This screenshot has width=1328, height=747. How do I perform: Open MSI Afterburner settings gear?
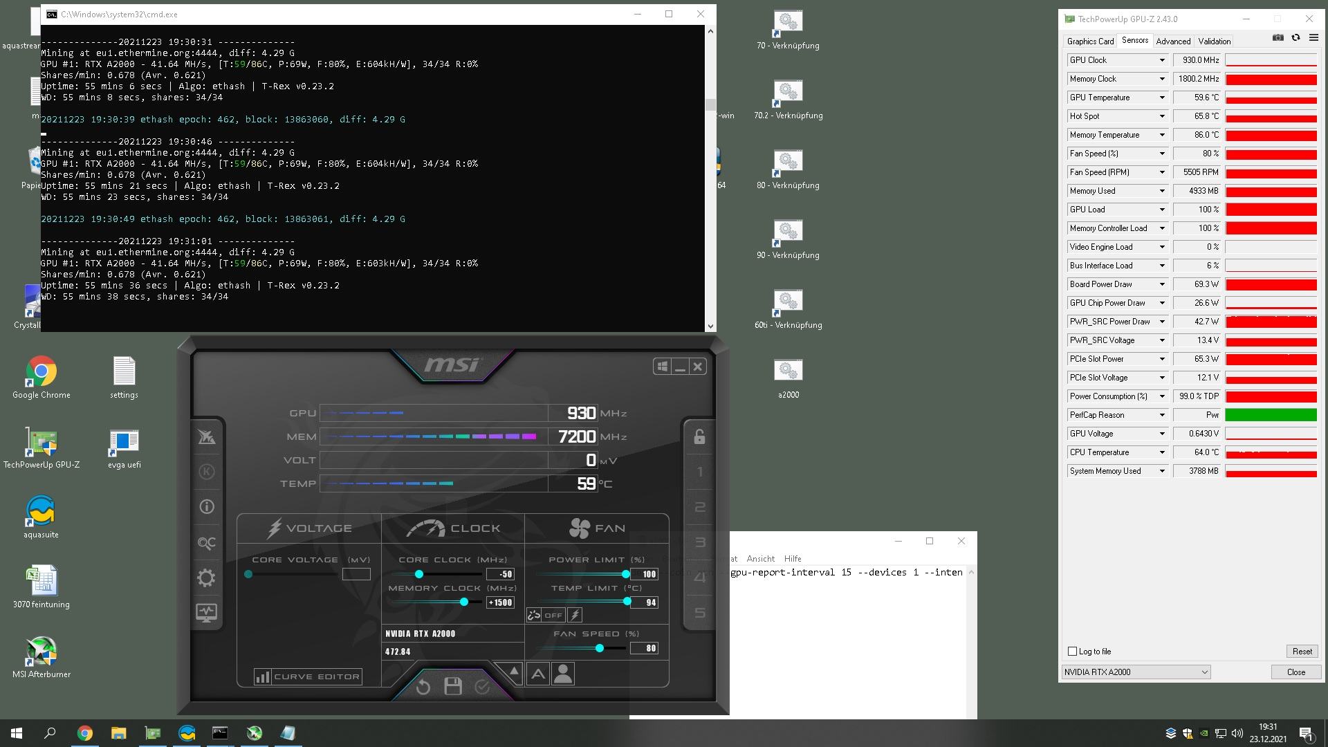pyautogui.click(x=206, y=578)
